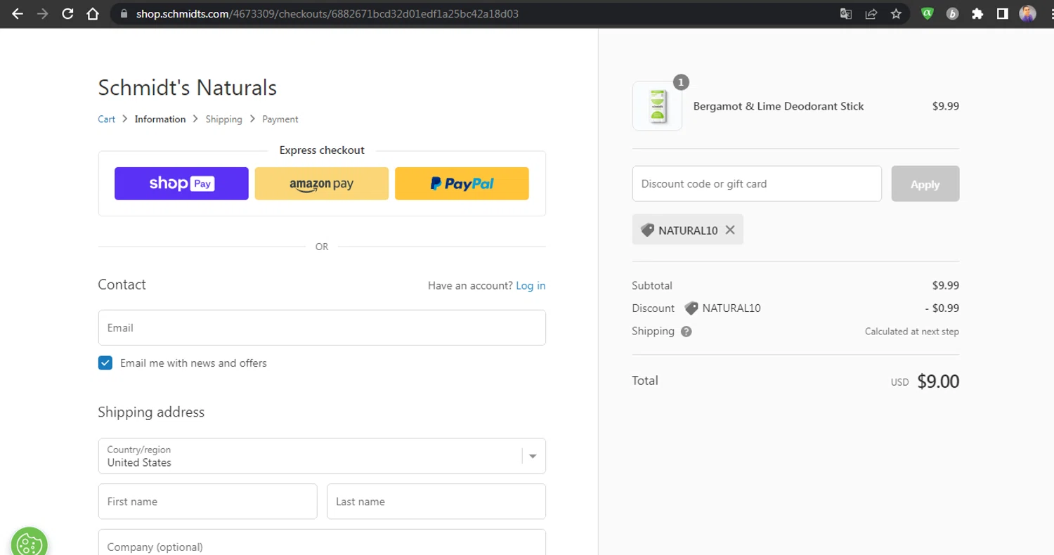Select the Information breadcrumb step
The height and width of the screenshot is (555, 1054).
pyautogui.click(x=160, y=119)
